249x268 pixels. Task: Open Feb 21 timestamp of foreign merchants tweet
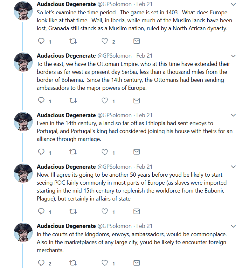point(144,226)
